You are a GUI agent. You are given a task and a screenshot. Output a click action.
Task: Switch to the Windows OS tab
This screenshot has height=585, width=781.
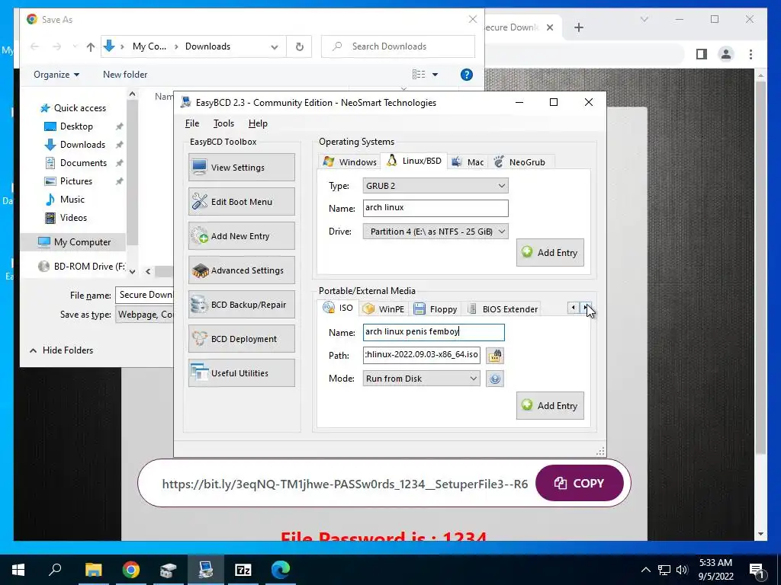click(x=349, y=161)
